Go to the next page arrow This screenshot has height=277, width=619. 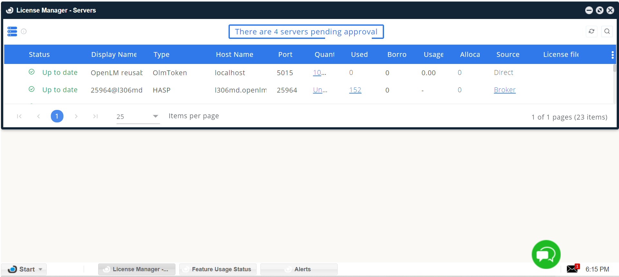tap(76, 116)
